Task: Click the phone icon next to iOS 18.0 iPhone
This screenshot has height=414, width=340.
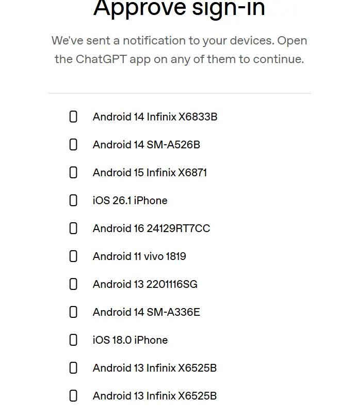Action: [73, 340]
